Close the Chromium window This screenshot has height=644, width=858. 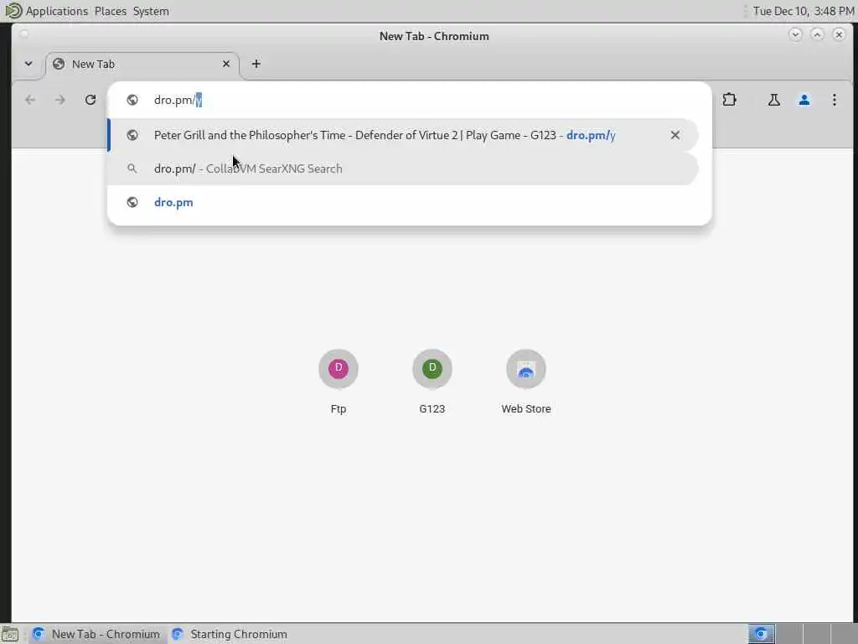pyautogui.click(x=839, y=34)
